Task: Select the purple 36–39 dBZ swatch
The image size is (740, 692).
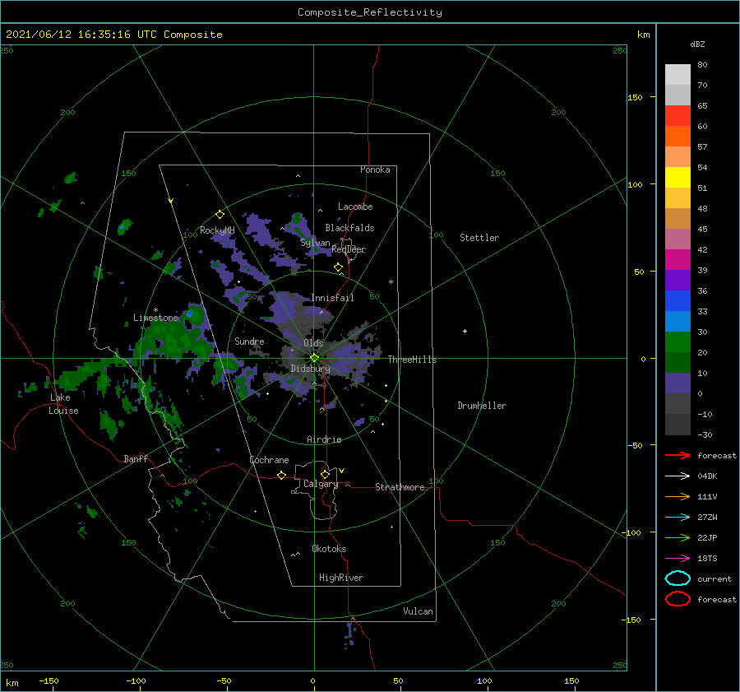Action: click(x=678, y=280)
